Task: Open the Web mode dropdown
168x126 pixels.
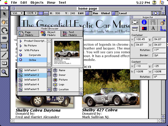Action: point(17,13)
